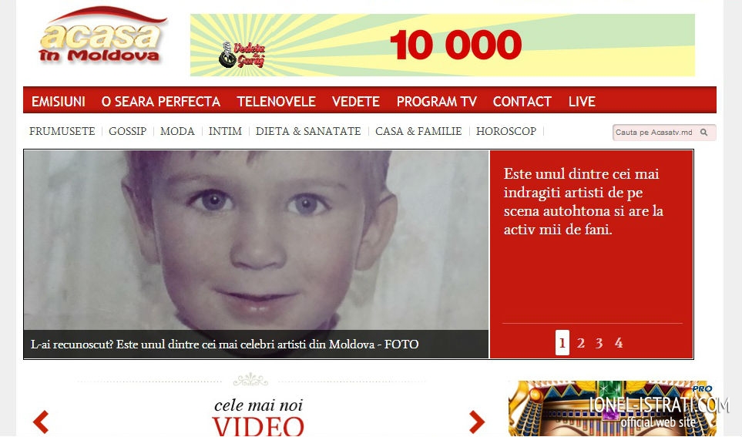
Task: Go to previous video with left arrow
Action: point(41,422)
